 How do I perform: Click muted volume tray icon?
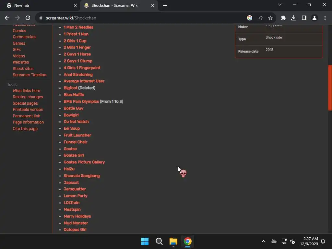(x=292, y=241)
